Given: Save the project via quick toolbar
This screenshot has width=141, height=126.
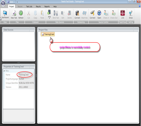Looking at the screenshot, I should tap(10, 2).
